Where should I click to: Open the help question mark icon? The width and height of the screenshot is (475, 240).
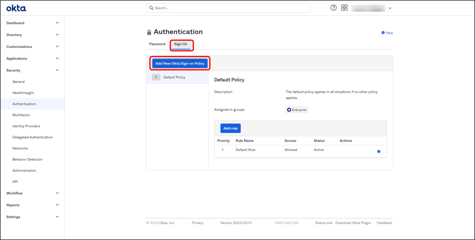[x=334, y=8]
